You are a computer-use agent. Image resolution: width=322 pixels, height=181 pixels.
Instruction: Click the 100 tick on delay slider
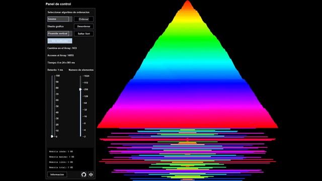click(x=57, y=76)
